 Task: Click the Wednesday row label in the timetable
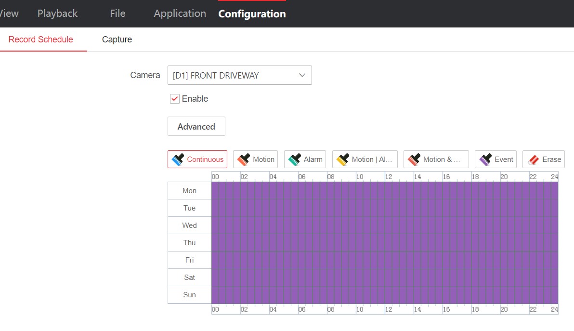[x=189, y=225]
